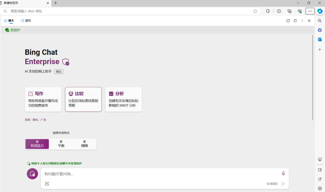Open the sidebar Search icon
This screenshot has width=325, height=192.
(320, 21)
